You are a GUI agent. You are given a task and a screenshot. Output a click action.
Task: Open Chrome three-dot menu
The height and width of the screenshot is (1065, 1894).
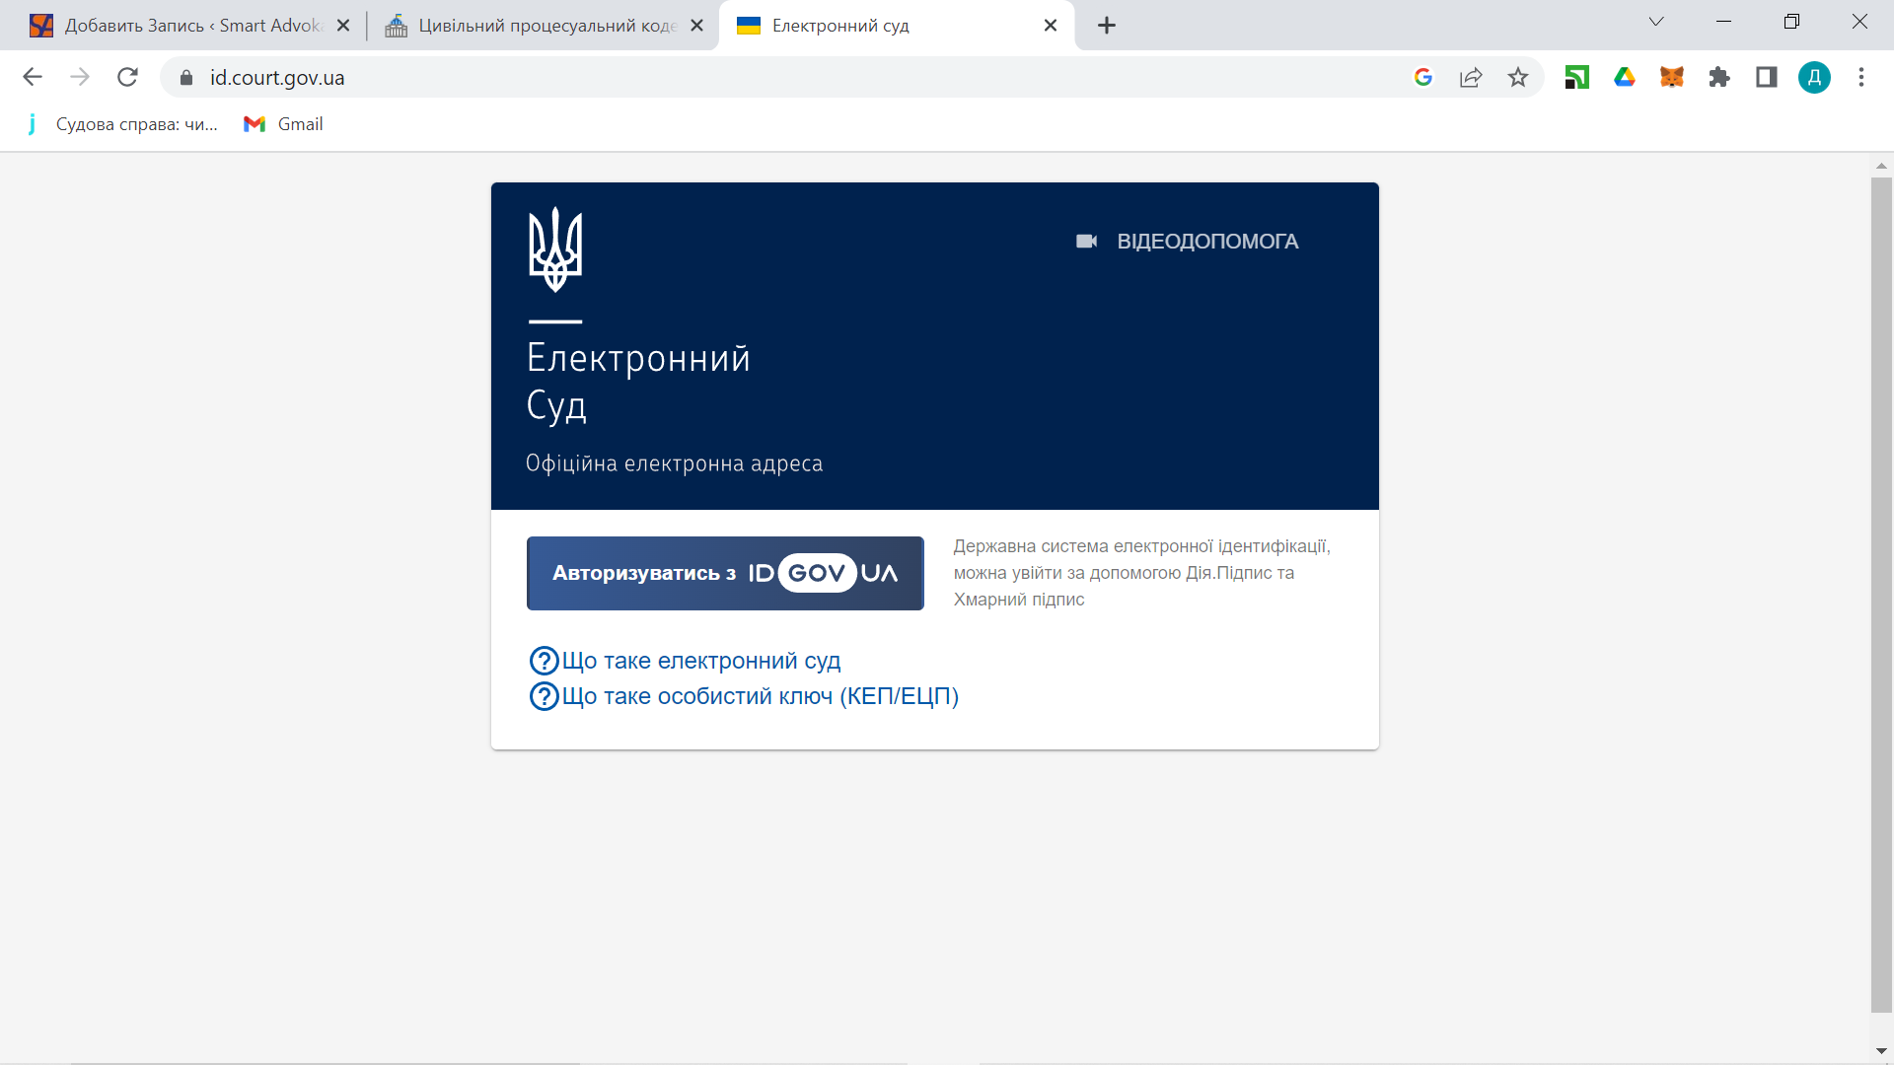pos(1861,77)
